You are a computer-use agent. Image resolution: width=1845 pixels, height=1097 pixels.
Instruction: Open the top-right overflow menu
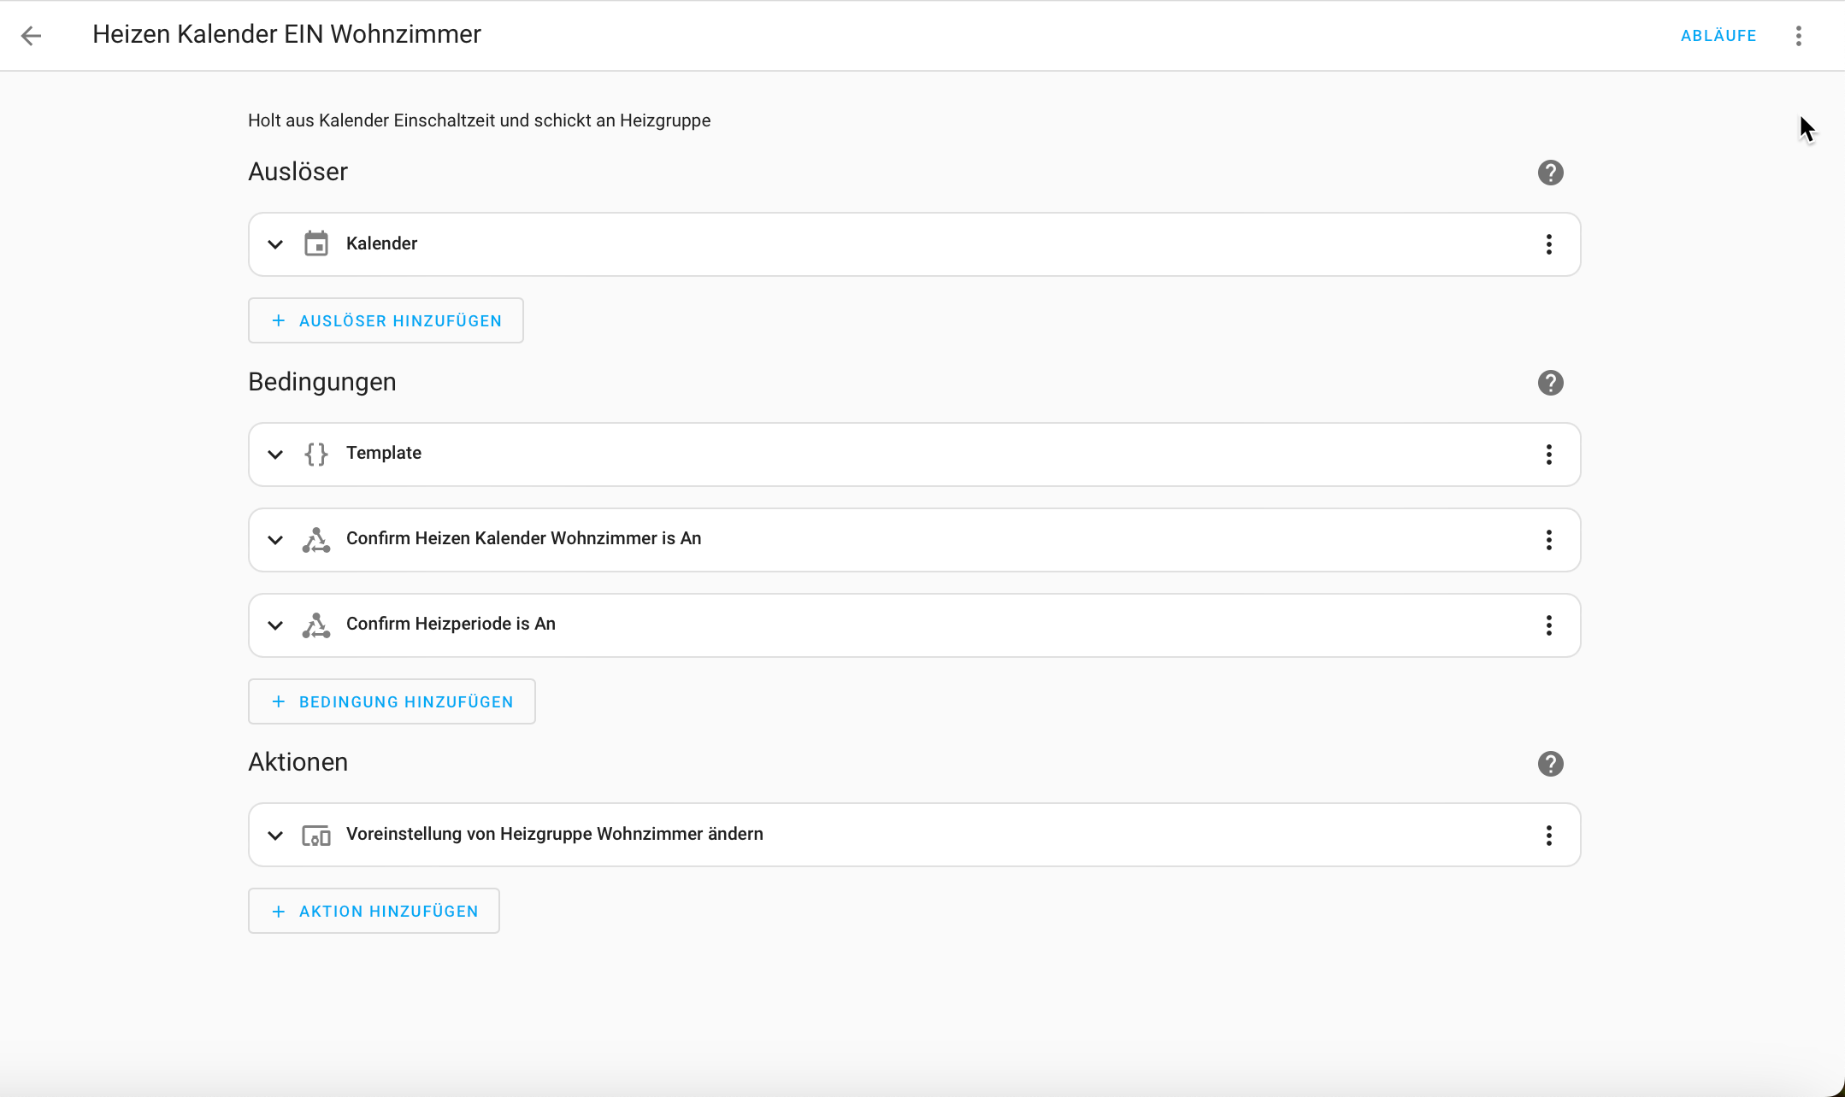click(1799, 36)
